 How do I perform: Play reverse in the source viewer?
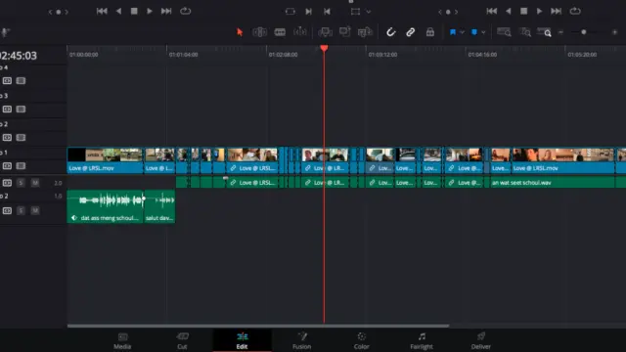click(x=118, y=11)
